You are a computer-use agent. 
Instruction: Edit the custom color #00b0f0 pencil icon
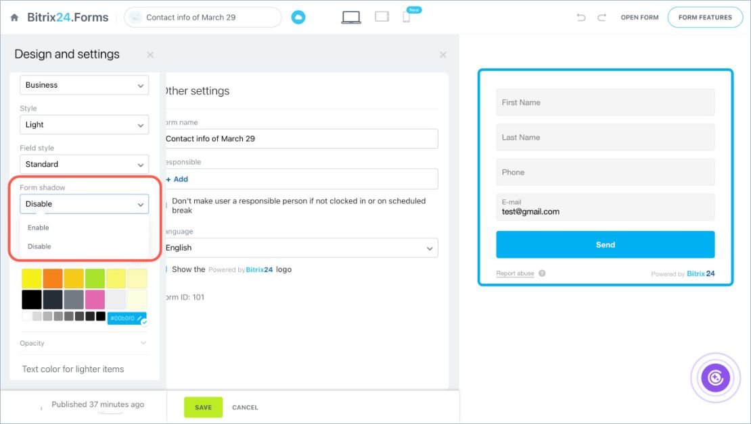139,318
